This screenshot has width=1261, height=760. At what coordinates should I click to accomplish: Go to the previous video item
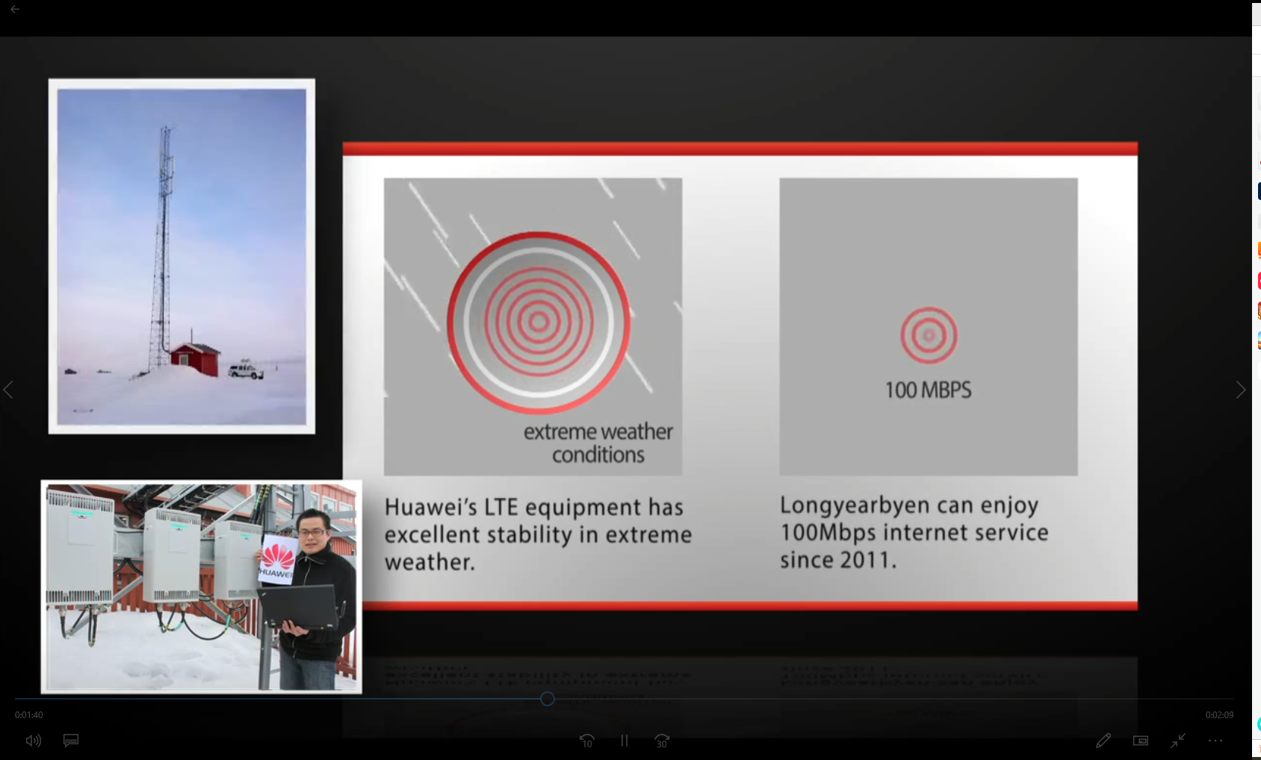8,390
